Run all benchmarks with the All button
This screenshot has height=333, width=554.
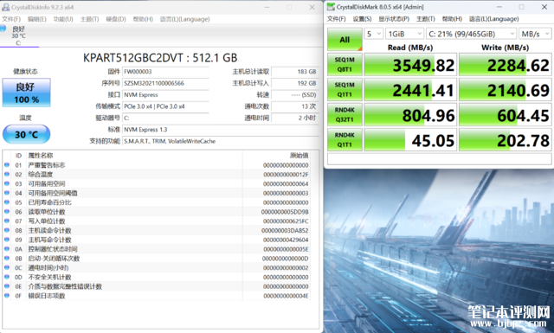point(345,39)
